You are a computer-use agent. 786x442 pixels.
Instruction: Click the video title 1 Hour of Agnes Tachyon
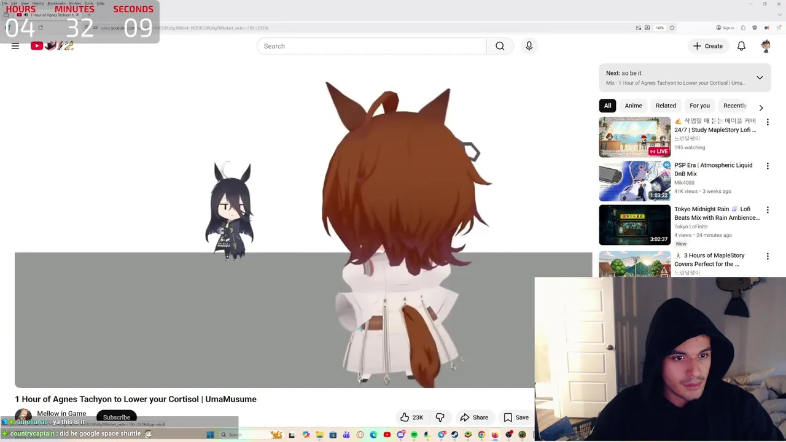136,399
